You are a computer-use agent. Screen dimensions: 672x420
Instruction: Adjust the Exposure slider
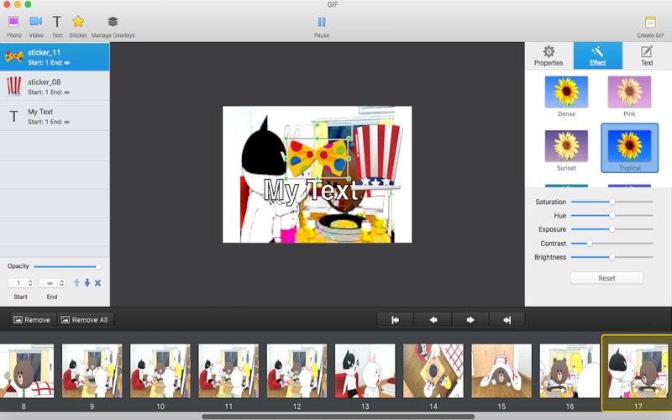click(x=612, y=229)
